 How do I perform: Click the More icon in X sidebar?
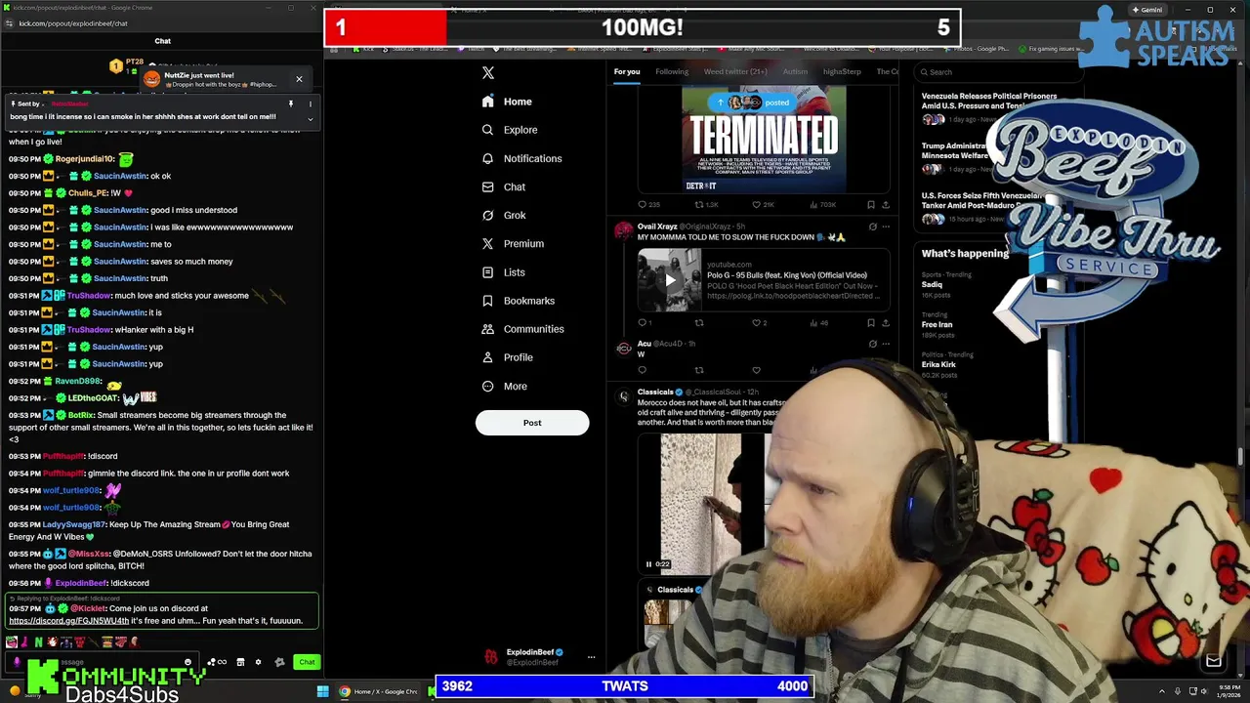tap(487, 386)
